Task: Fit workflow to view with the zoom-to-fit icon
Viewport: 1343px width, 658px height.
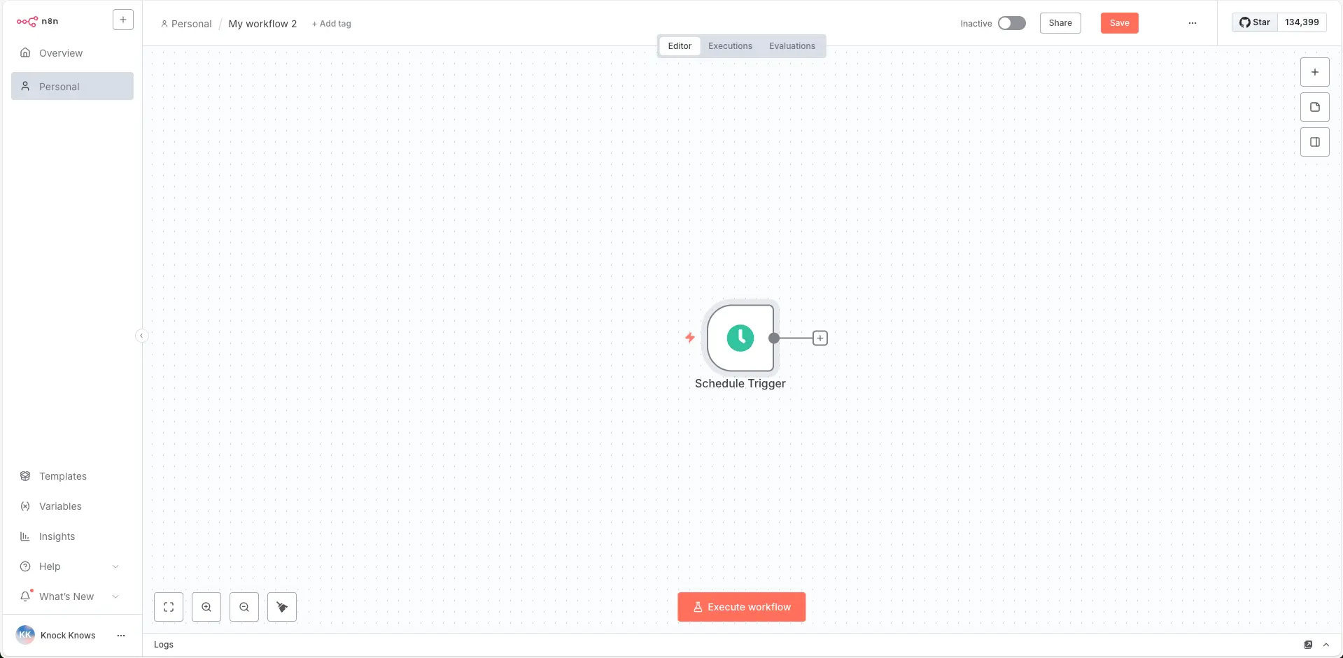Action: click(x=168, y=607)
